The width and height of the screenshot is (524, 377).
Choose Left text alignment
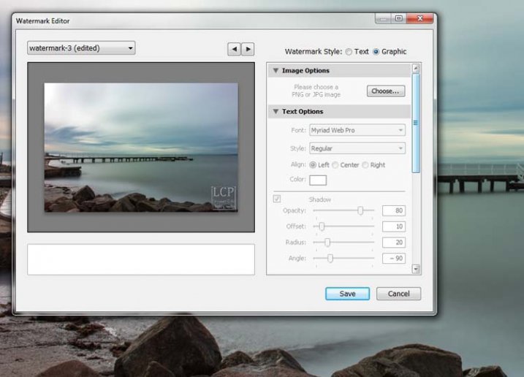click(x=313, y=165)
